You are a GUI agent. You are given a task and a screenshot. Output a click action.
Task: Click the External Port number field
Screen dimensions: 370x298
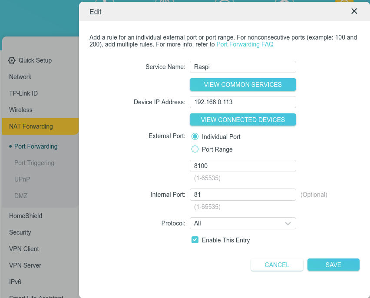pos(243,166)
